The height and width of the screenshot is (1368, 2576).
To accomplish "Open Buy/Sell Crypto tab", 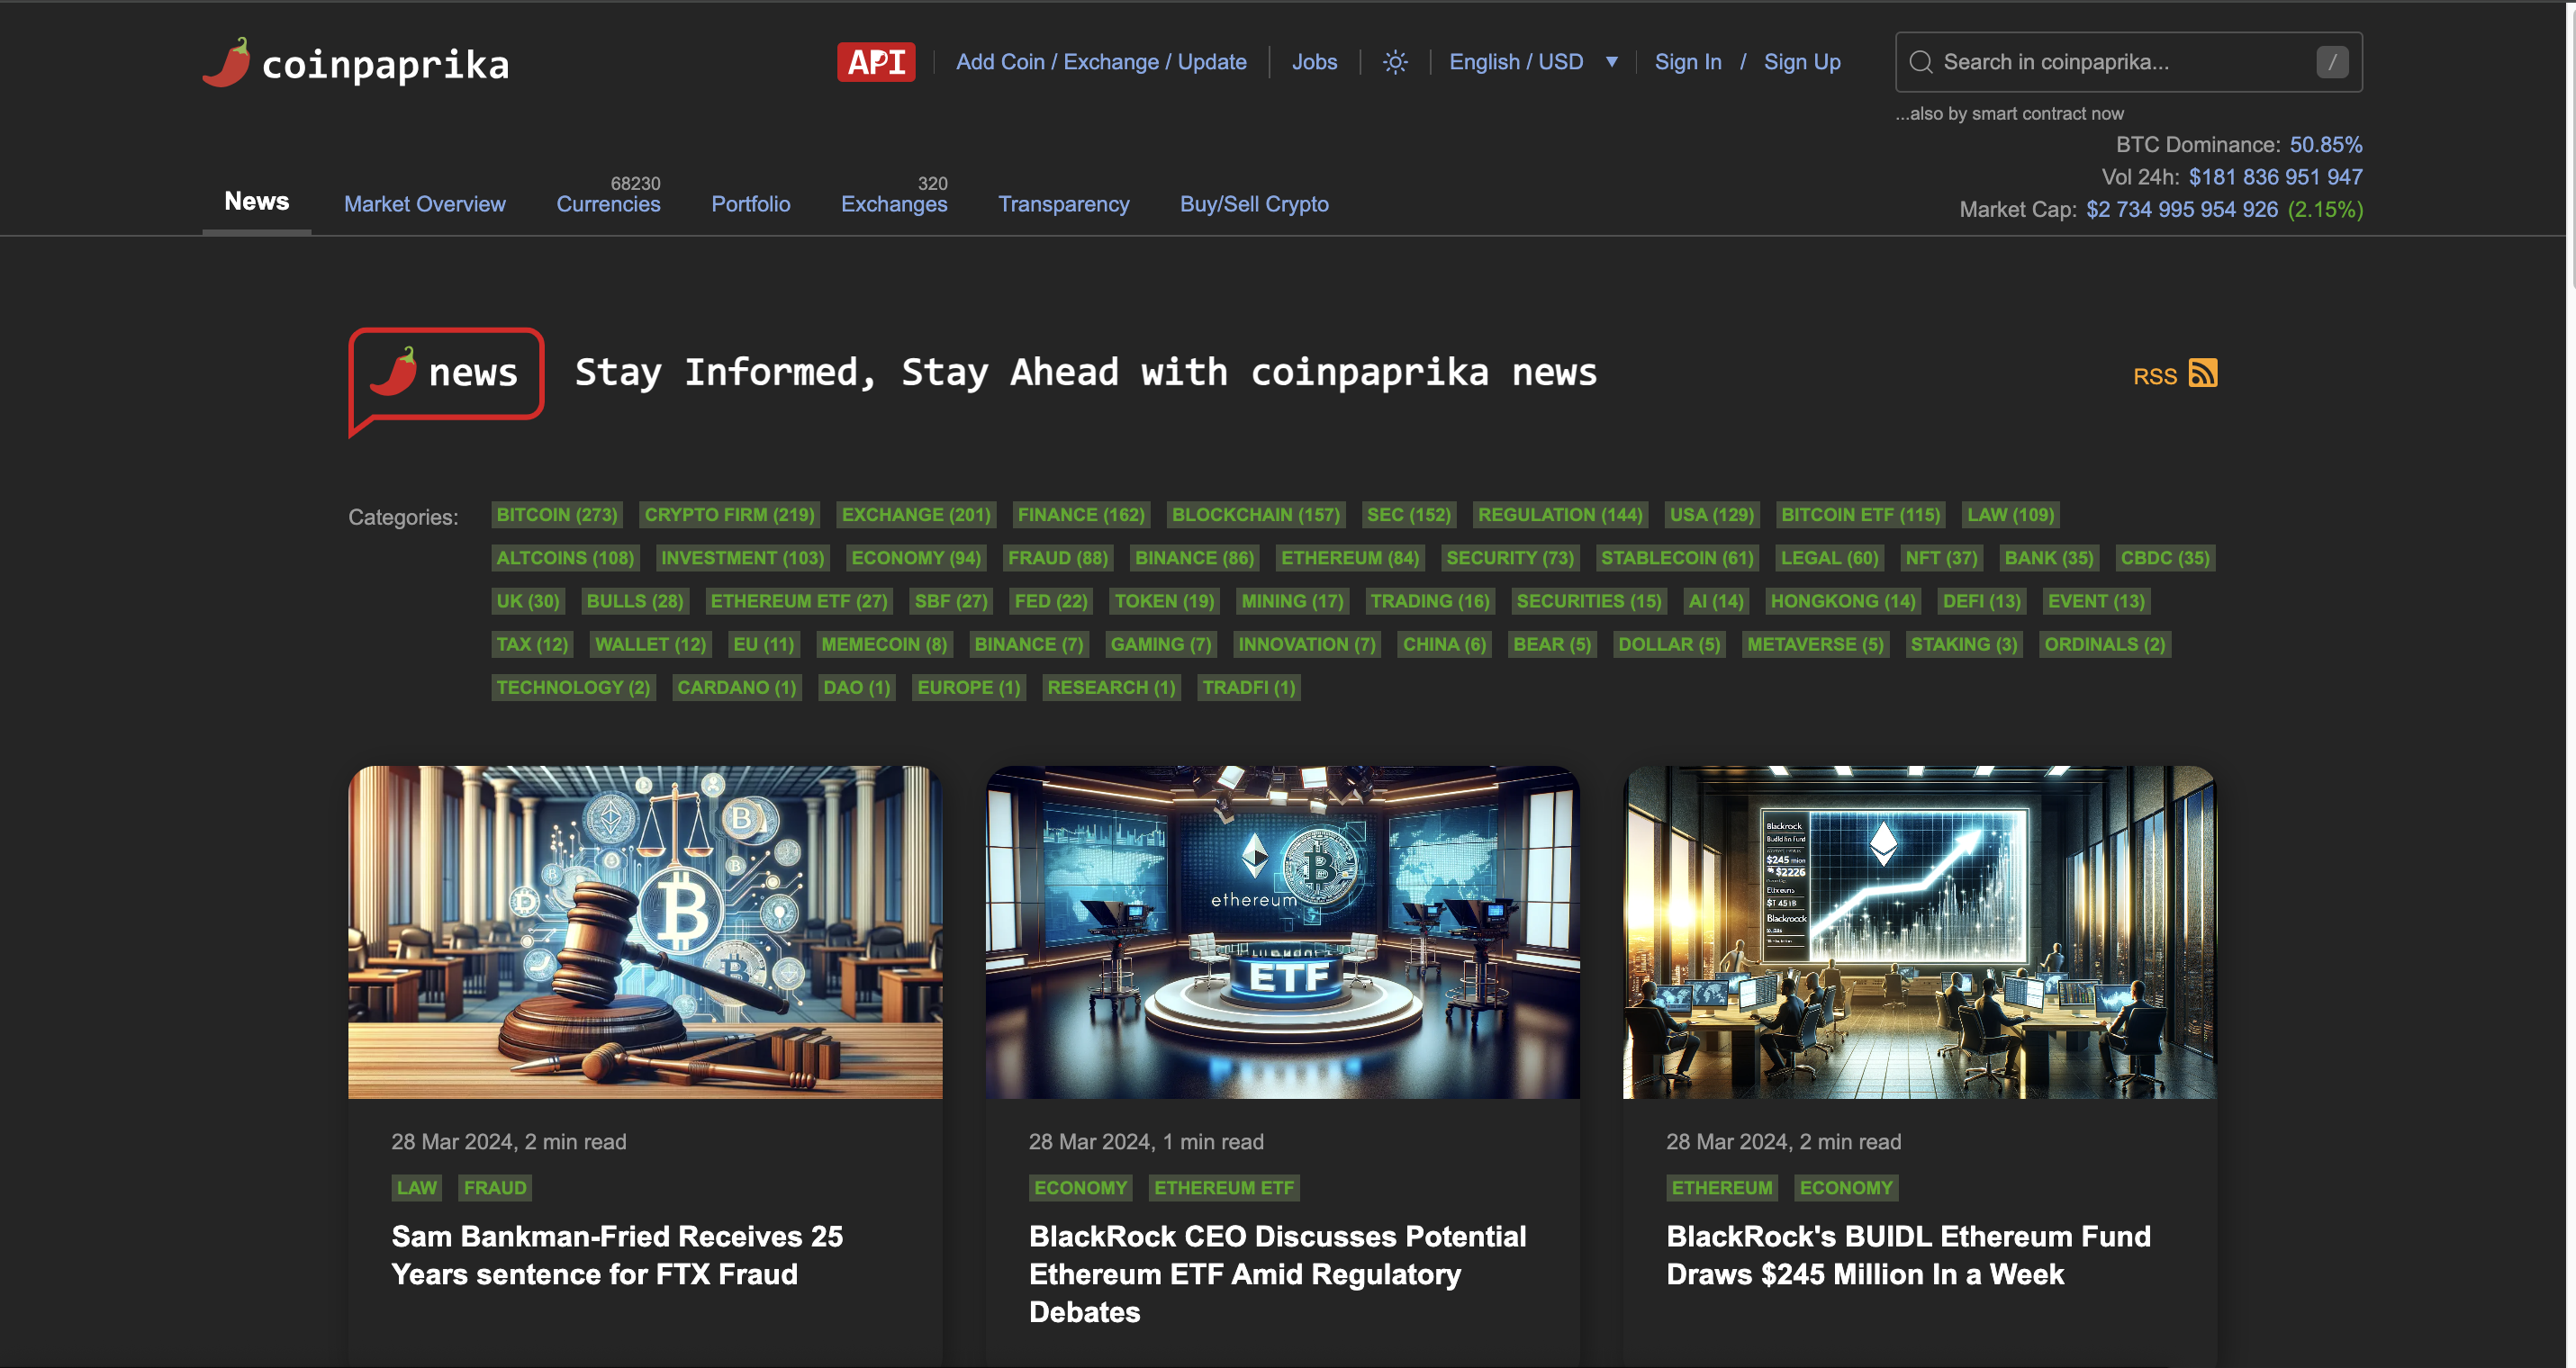I will (x=1254, y=204).
